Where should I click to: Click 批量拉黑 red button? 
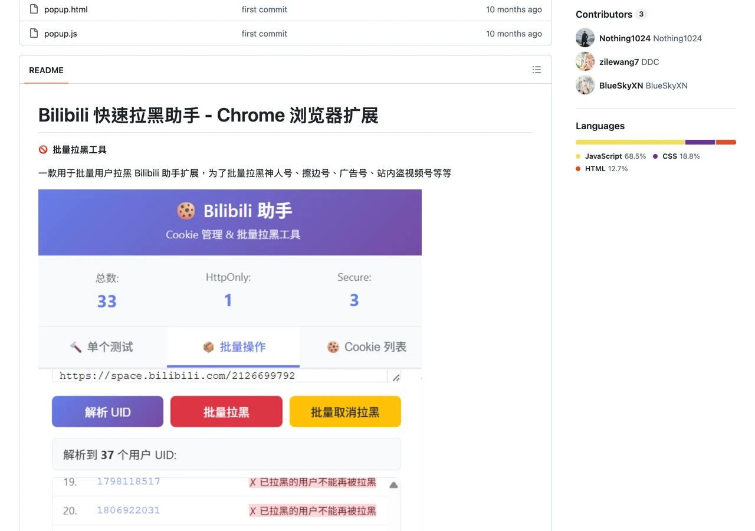tap(226, 411)
